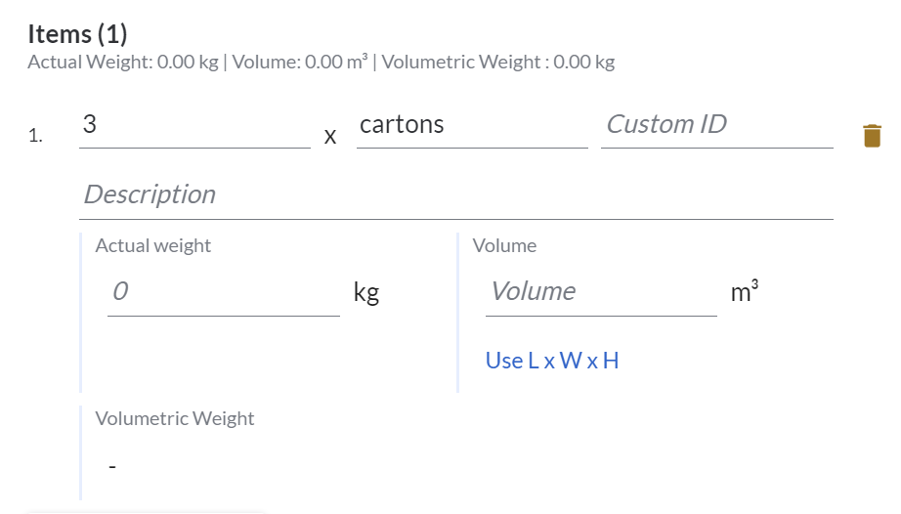The height and width of the screenshot is (514, 901).
Task: Delete item 1 with the trash icon
Action: (x=872, y=136)
